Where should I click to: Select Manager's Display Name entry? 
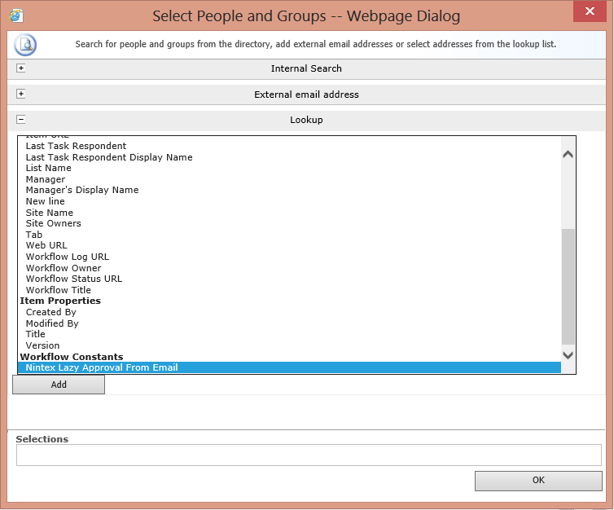[82, 190]
